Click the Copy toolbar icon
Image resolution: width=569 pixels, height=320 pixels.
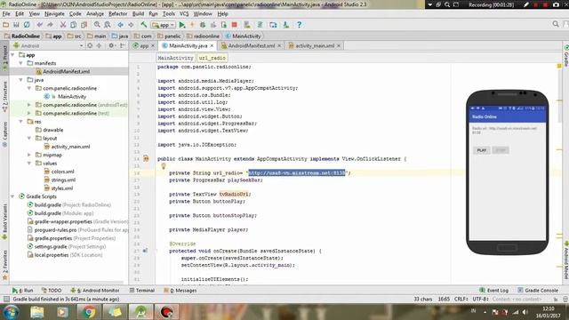[73, 25]
